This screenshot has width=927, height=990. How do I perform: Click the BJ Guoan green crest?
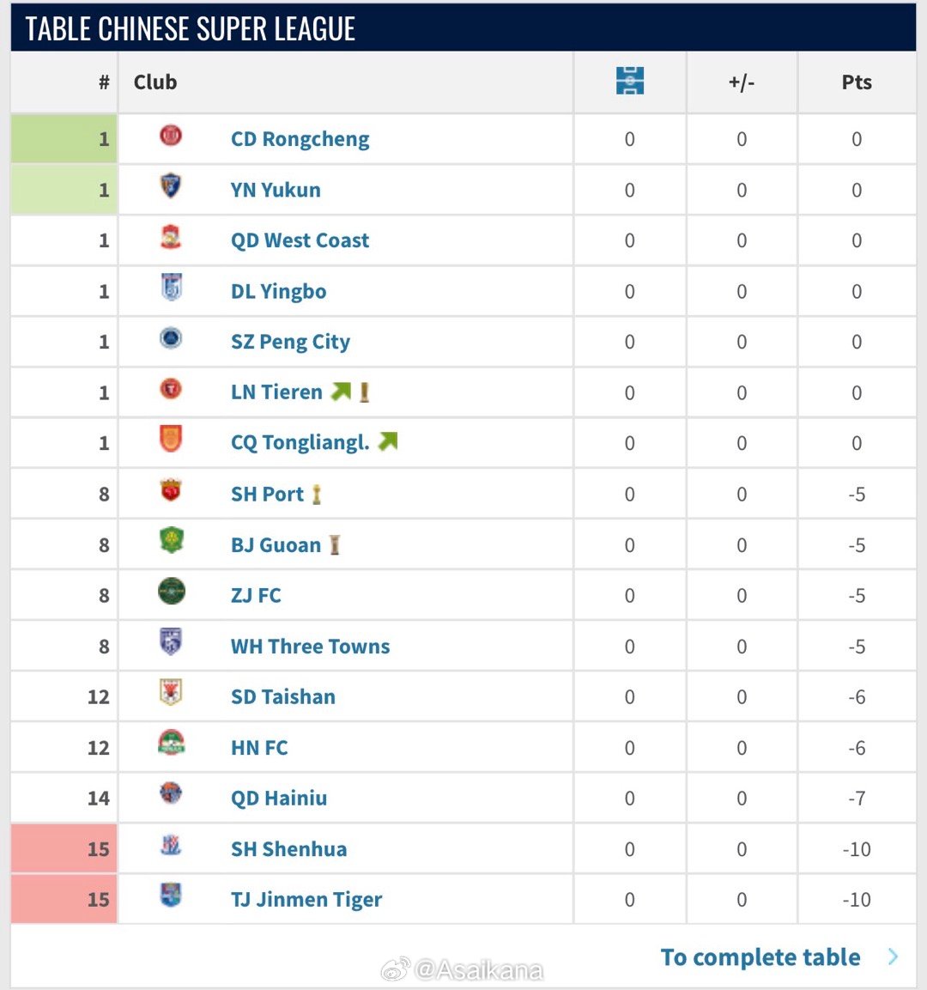click(171, 541)
